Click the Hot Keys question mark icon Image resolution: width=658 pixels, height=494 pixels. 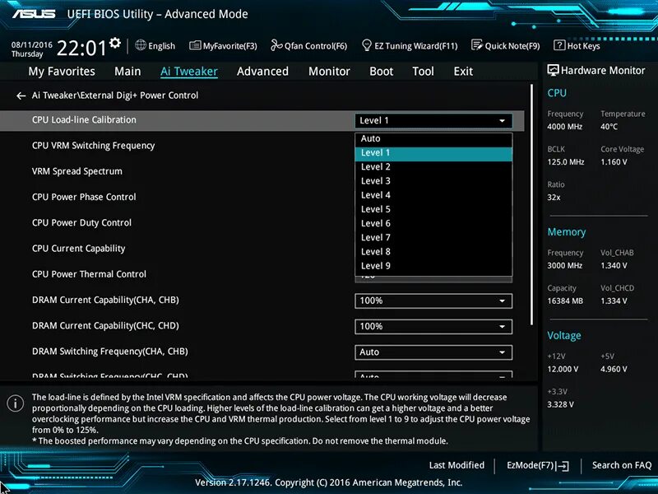pyautogui.click(x=559, y=45)
